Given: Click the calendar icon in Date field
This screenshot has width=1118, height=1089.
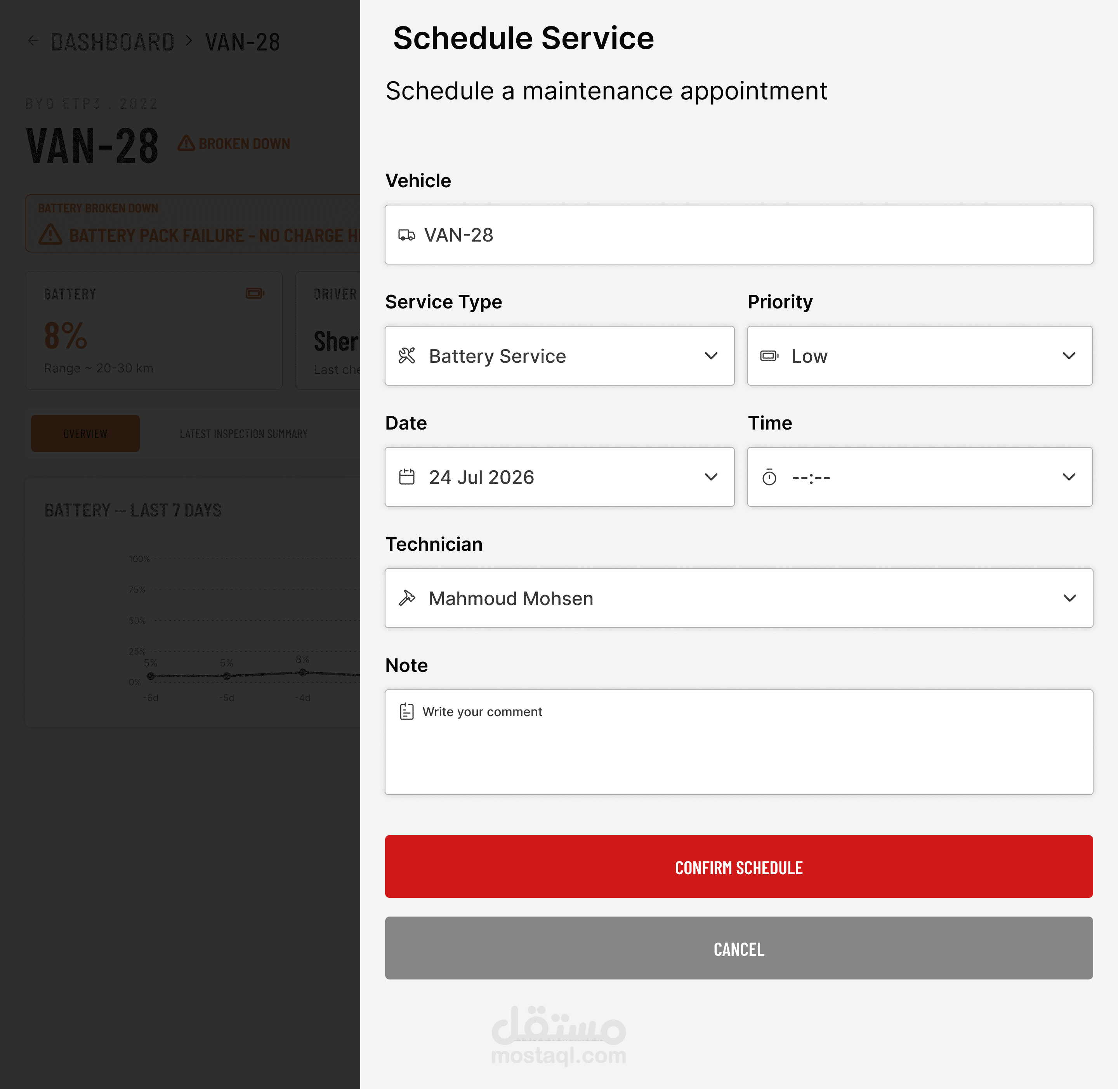Looking at the screenshot, I should click(x=407, y=477).
